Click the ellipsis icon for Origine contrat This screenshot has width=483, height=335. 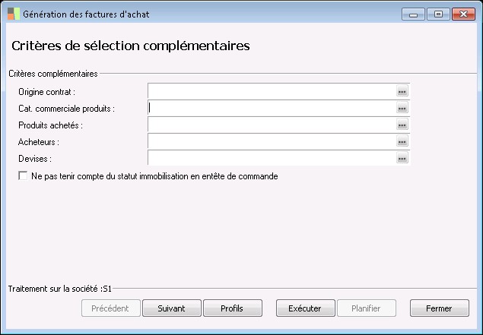point(402,92)
